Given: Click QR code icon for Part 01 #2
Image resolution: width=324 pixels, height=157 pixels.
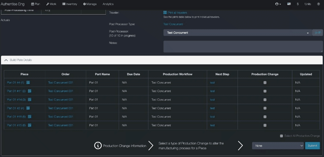Looking at the screenshot, I should coord(28,108).
